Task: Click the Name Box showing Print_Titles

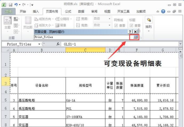Action: (x=20, y=44)
